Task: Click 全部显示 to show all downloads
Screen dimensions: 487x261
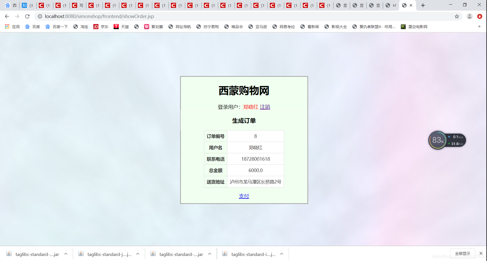Action: tap(463, 253)
